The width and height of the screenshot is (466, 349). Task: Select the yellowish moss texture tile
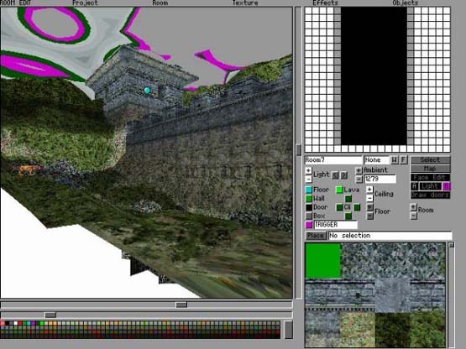pos(358,330)
